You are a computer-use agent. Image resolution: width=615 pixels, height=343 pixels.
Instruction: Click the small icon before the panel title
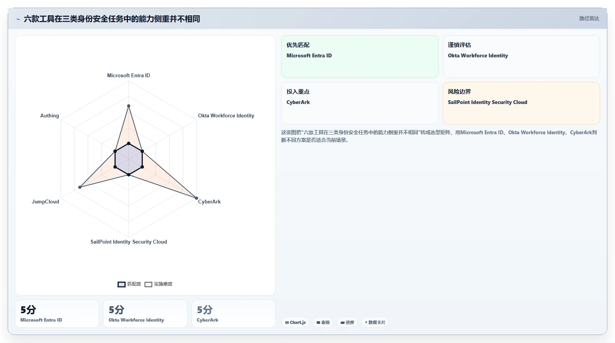tap(18, 19)
